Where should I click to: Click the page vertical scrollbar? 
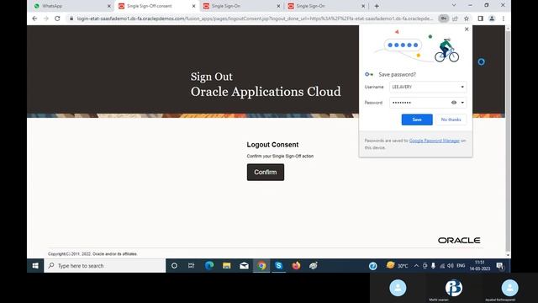coord(508,141)
